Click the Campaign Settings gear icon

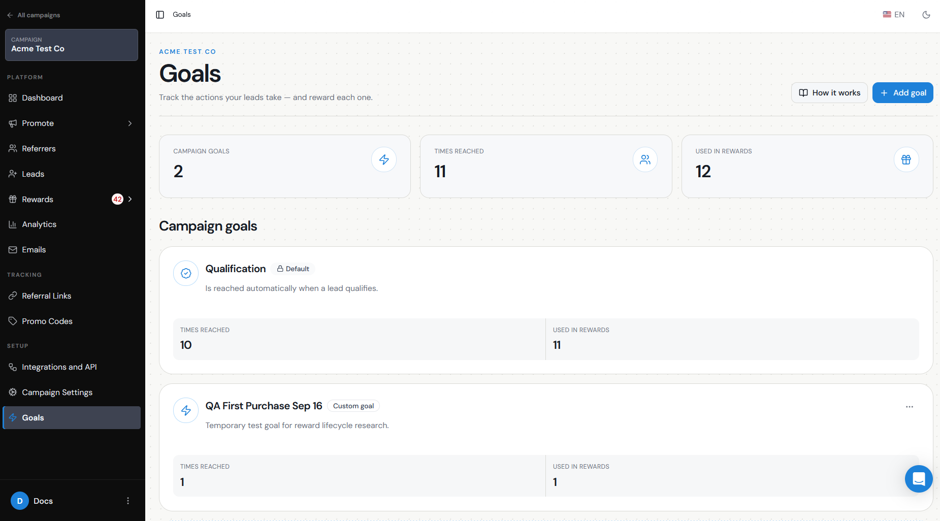coord(13,393)
